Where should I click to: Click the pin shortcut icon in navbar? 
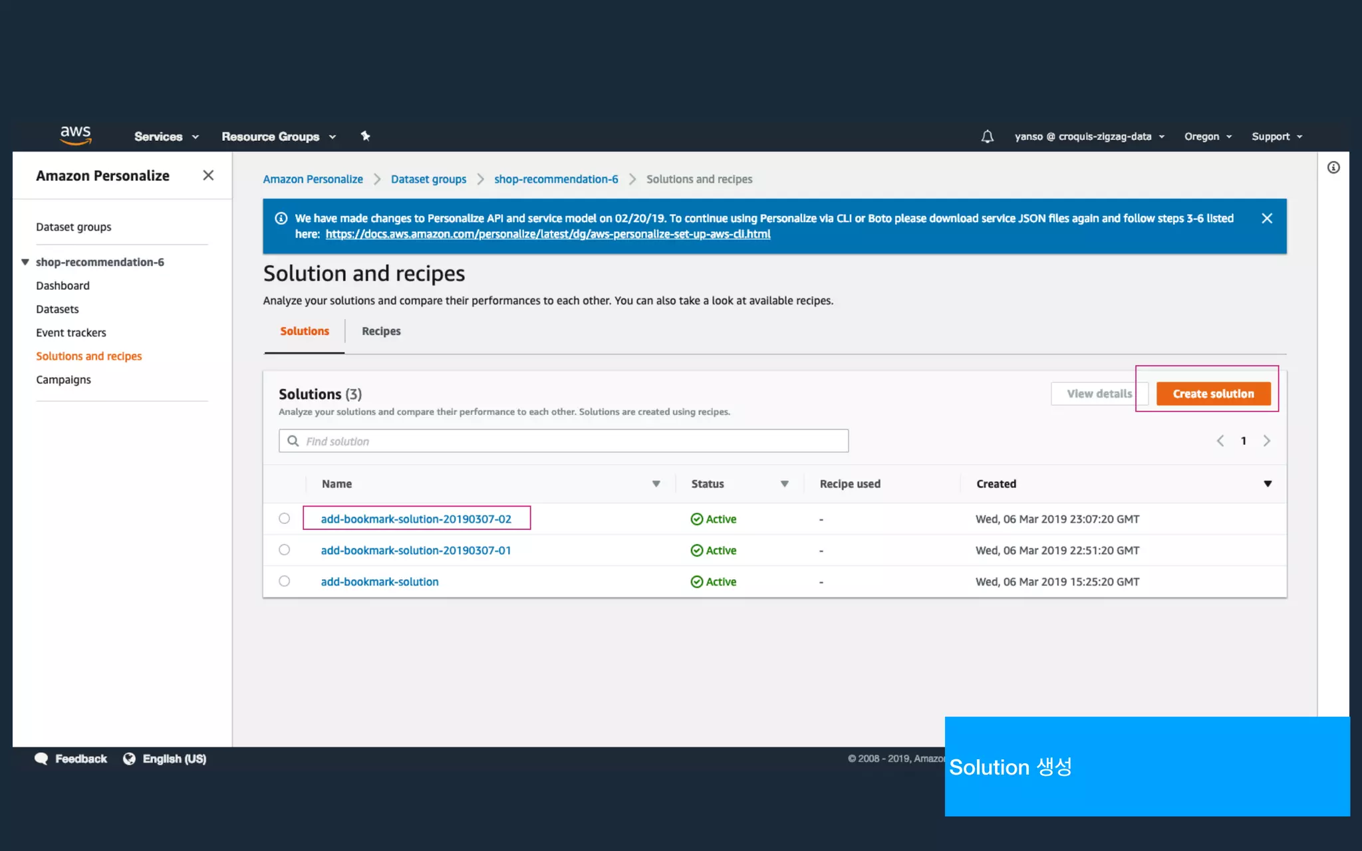[365, 136]
